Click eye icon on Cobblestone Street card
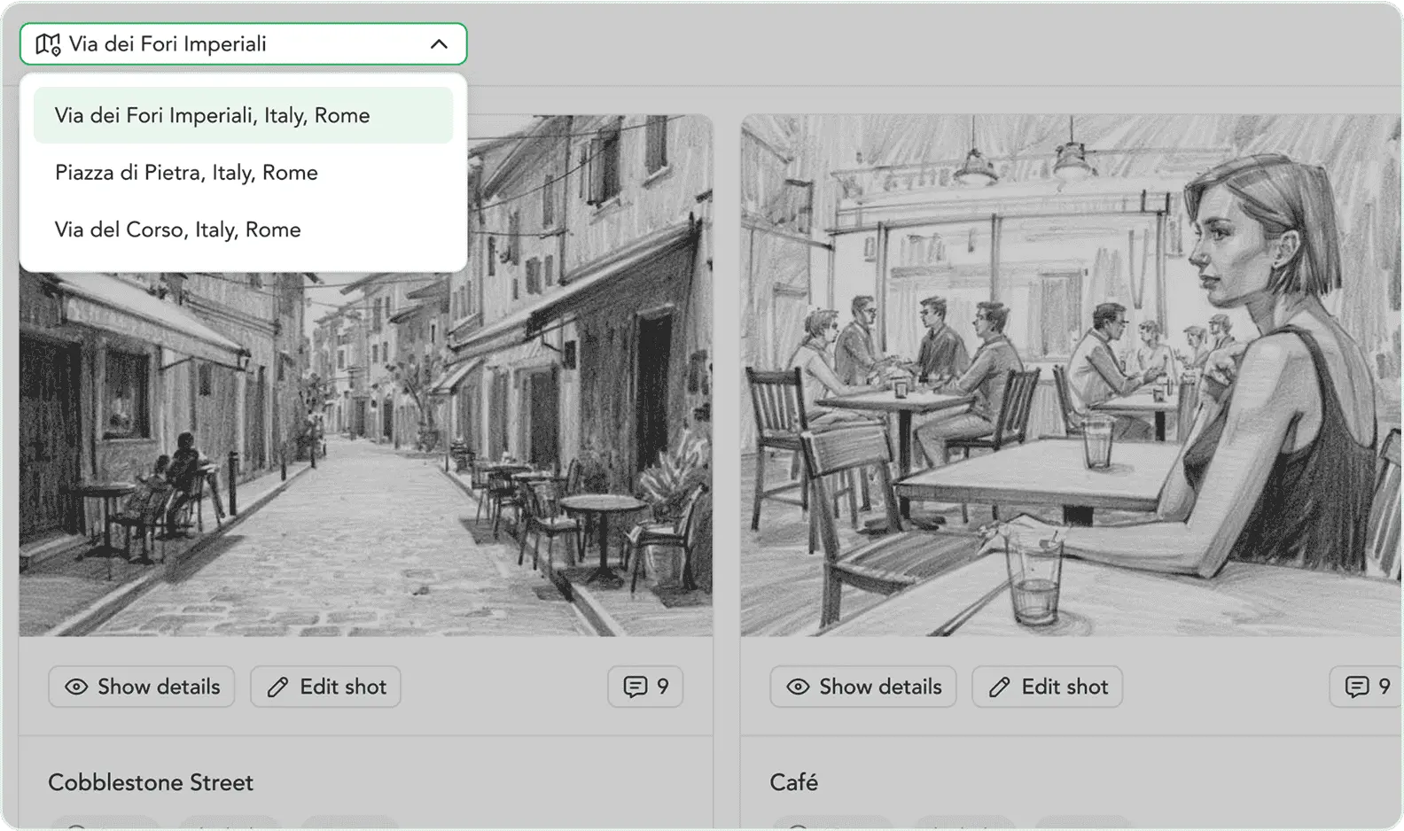Viewport: 1404px width, 831px height. [77, 687]
